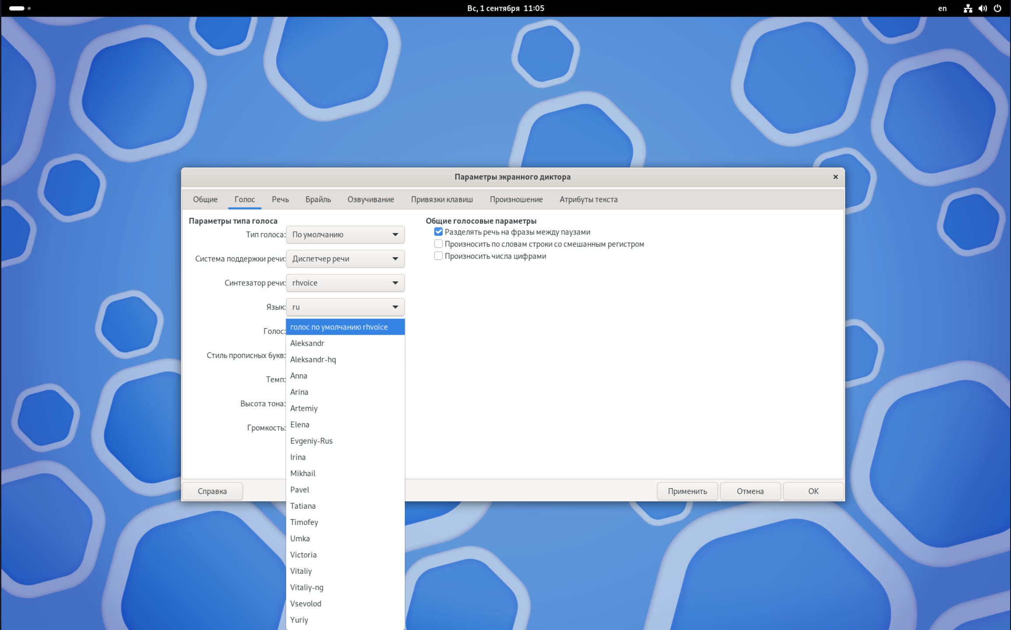Open the Activities pill in top-left corner

click(x=20, y=8)
